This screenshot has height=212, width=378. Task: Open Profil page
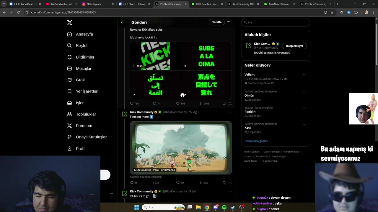(x=76, y=149)
